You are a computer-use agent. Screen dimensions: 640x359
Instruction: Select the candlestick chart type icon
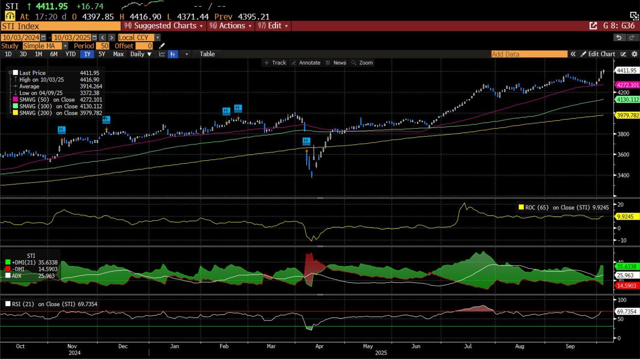pyautogui.click(x=173, y=54)
